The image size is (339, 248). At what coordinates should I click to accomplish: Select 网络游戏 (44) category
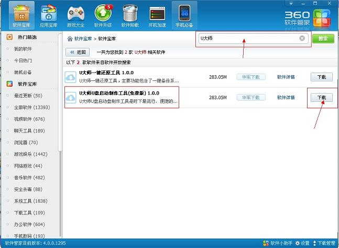(x=28, y=166)
